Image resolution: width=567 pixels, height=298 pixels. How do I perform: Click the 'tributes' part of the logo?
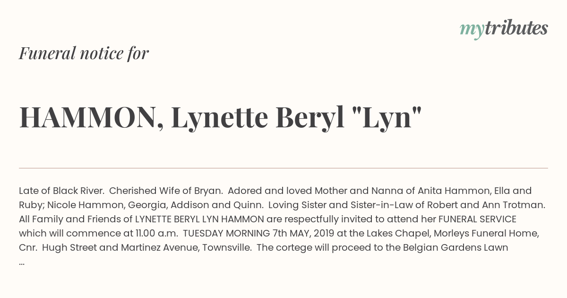pyautogui.click(x=516, y=28)
